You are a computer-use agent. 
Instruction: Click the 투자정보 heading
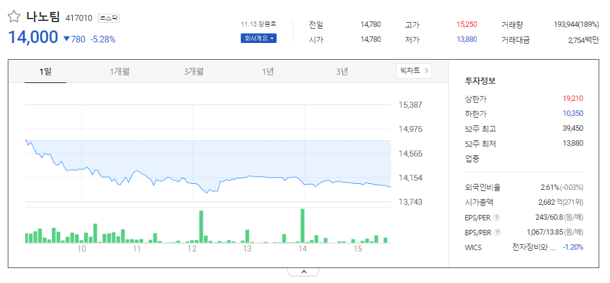click(480, 81)
